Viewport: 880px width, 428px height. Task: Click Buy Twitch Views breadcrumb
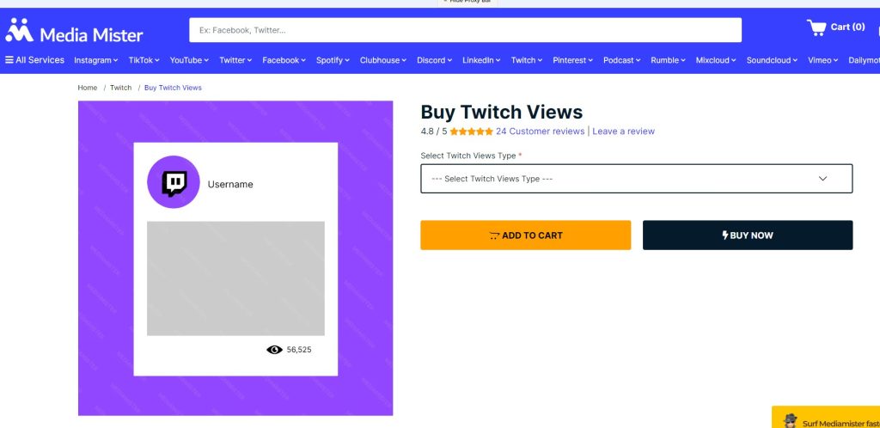pos(173,88)
